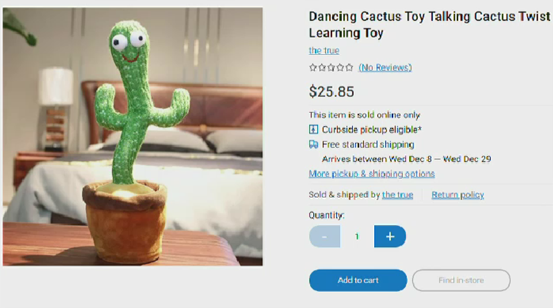Open the "(No Reviews)" link
The width and height of the screenshot is (553, 308).
[385, 68]
